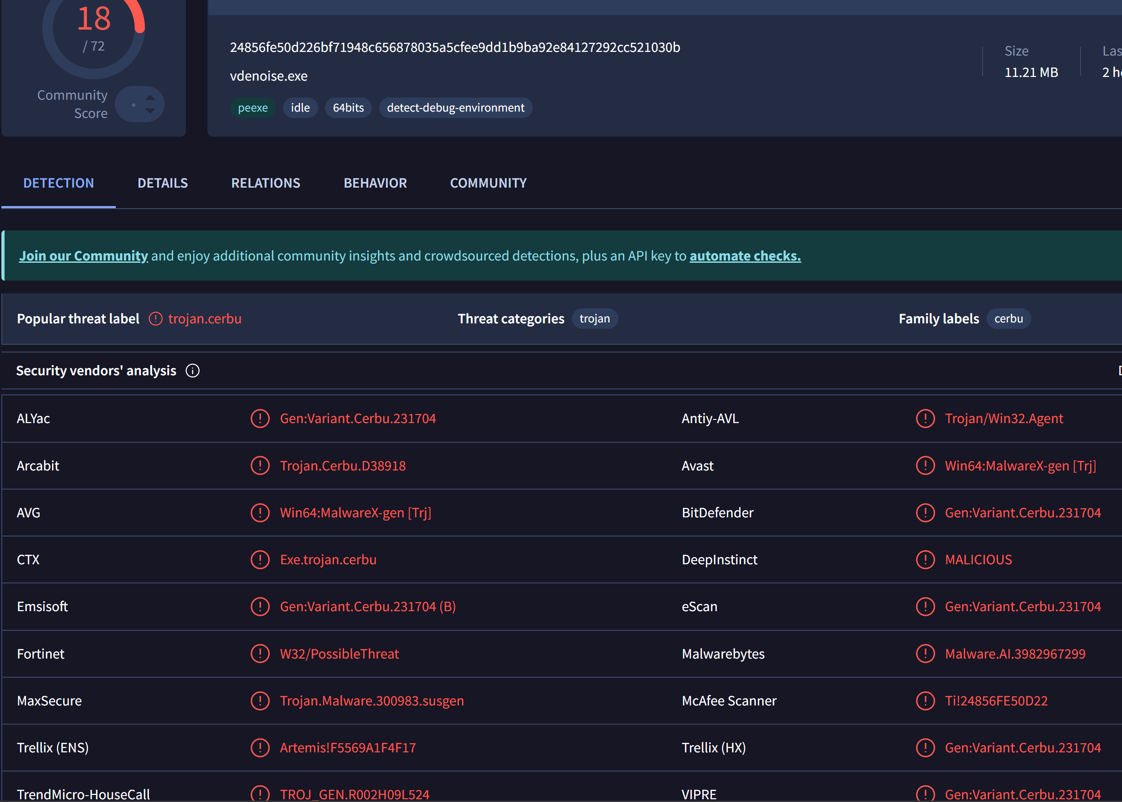
Task: Select the 64bits tag
Action: [x=348, y=107]
